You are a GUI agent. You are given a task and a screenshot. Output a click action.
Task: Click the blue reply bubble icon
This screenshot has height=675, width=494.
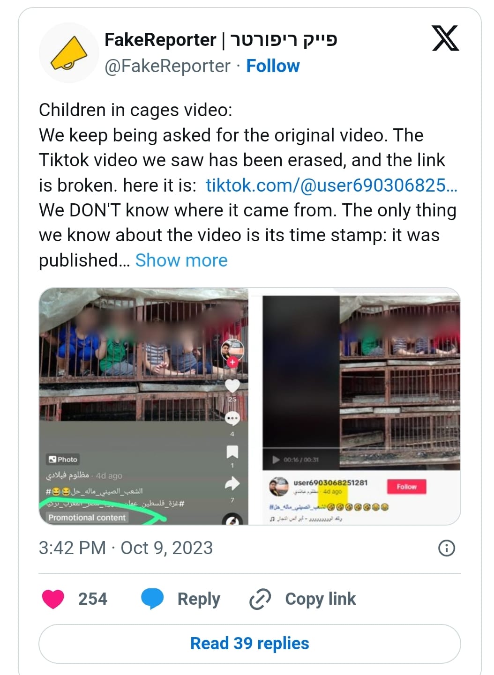(152, 599)
